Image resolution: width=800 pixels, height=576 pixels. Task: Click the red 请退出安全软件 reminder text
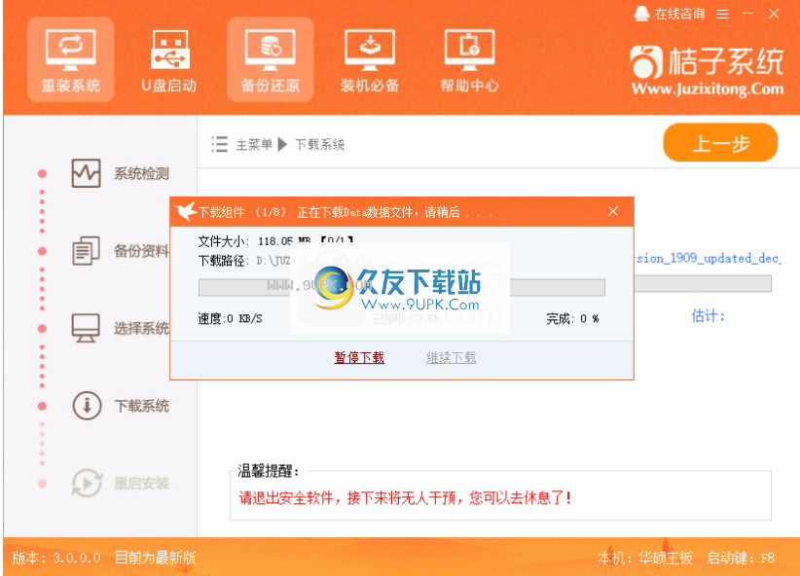[x=405, y=497]
